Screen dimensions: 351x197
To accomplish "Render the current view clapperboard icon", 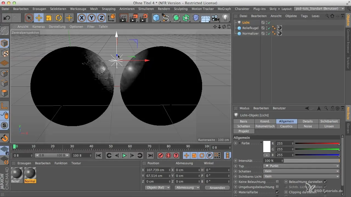I will (x=124, y=18).
